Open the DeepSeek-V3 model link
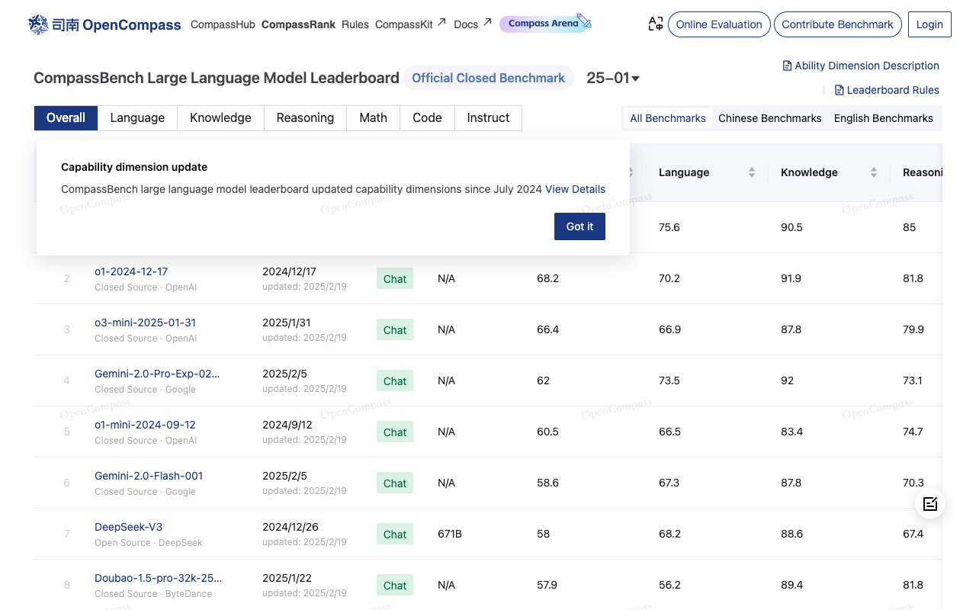Screen dimensions: 976x610 (128, 527)
